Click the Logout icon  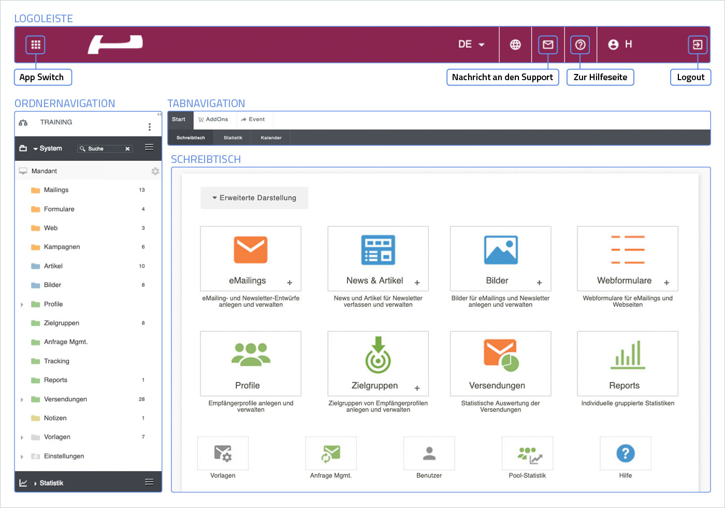[x=698, y=45]
